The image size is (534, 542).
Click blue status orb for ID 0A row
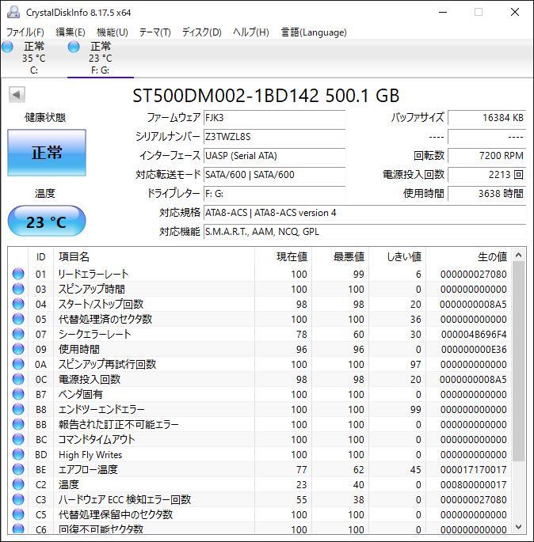[18, 364]
